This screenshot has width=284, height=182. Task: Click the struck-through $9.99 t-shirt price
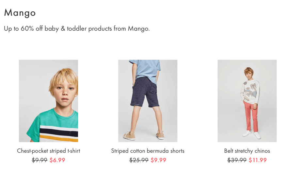39,160
